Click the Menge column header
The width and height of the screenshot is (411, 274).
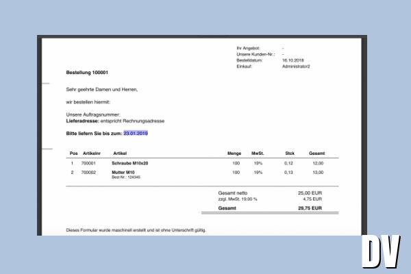(x=234, y=153)
